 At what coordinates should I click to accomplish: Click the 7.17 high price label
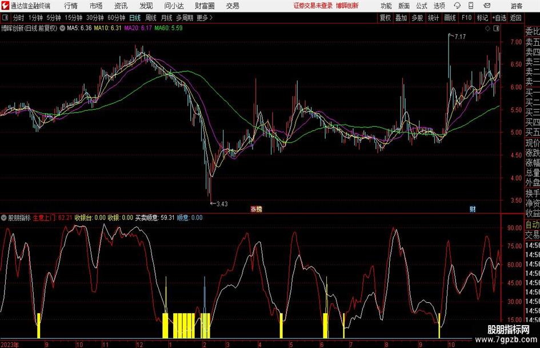point(460,37)
